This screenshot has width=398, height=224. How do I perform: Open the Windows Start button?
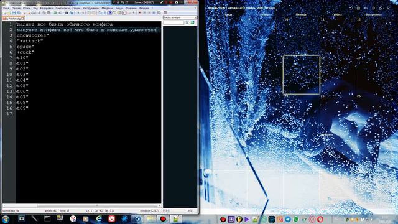(x=6, y=219)
